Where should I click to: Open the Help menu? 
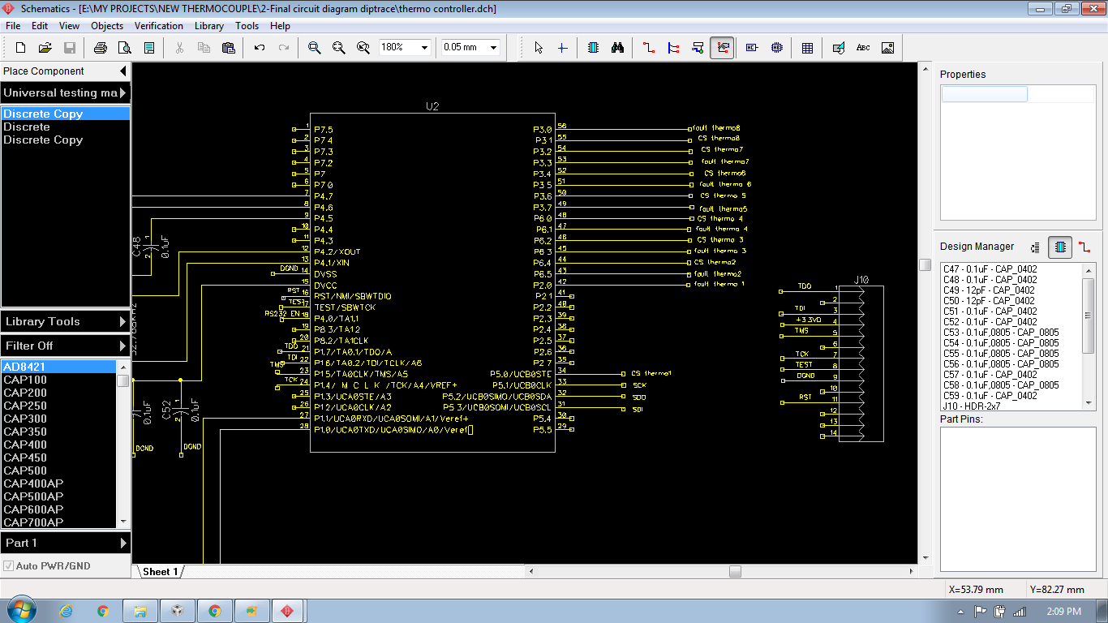[x=281, y=26]
